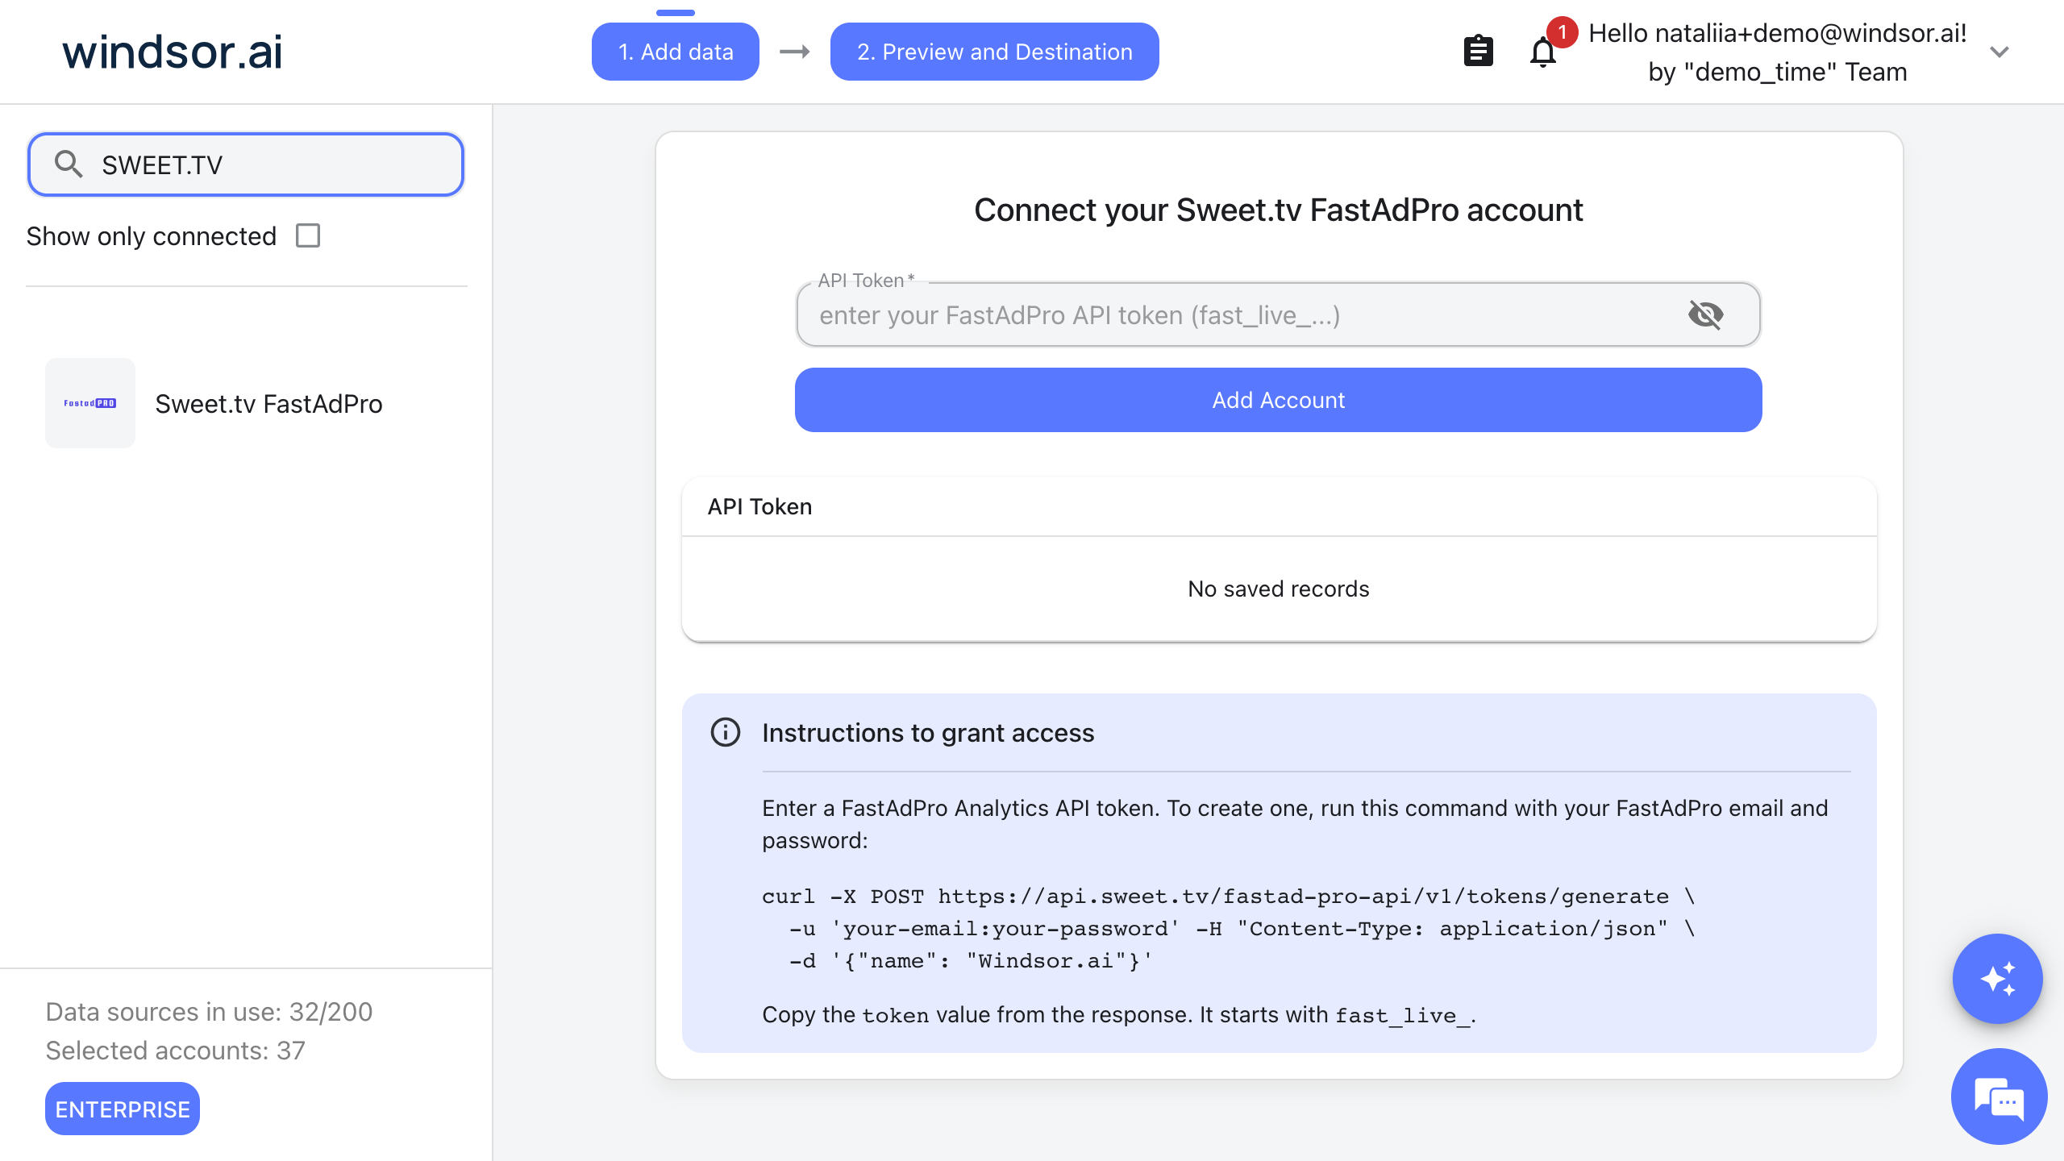Select Sweet.tv FastAdPro data source
Screen dimensions: 2064x1161
247,403
